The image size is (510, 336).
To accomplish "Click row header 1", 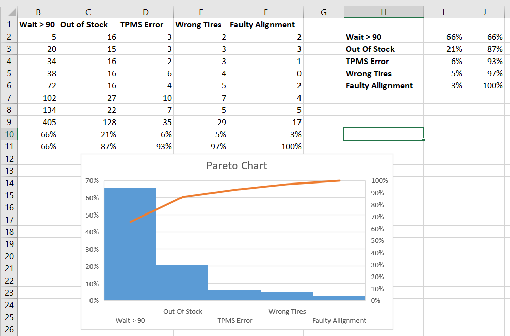I will point(9,24).
